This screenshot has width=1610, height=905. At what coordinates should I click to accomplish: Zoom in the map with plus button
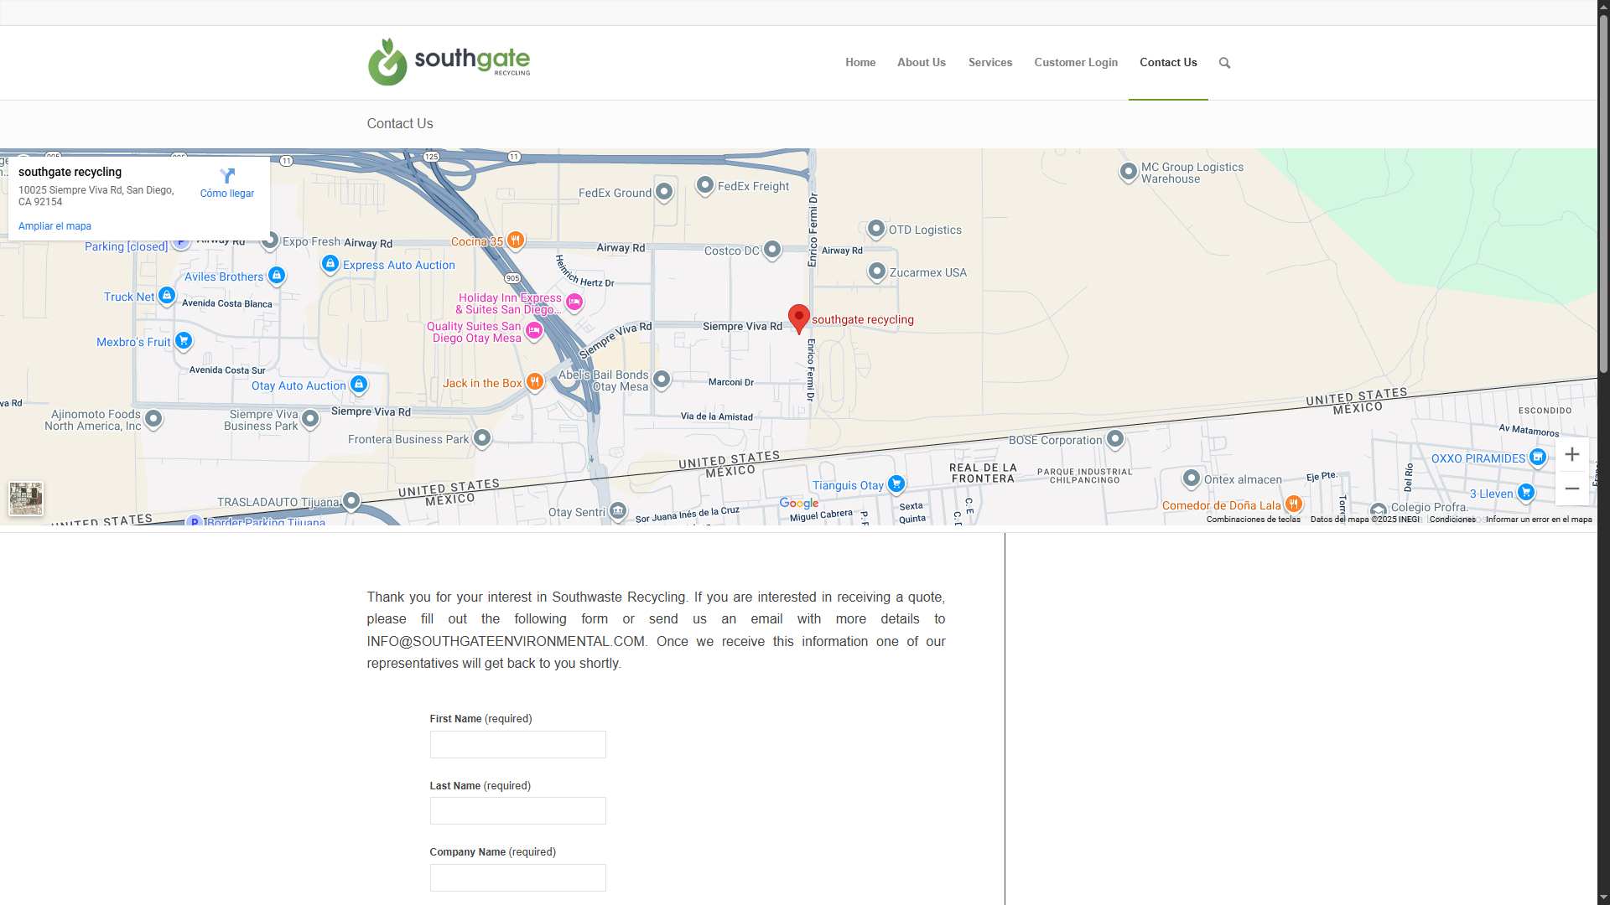[x=1572, y=454]
